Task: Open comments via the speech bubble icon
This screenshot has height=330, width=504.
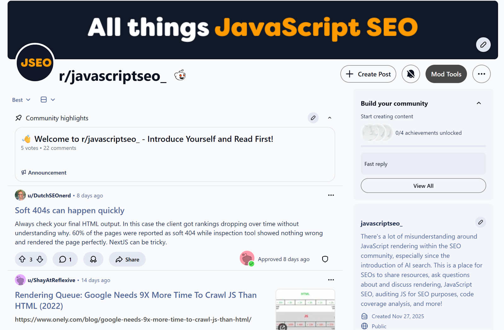Action: tap(65, 259)
